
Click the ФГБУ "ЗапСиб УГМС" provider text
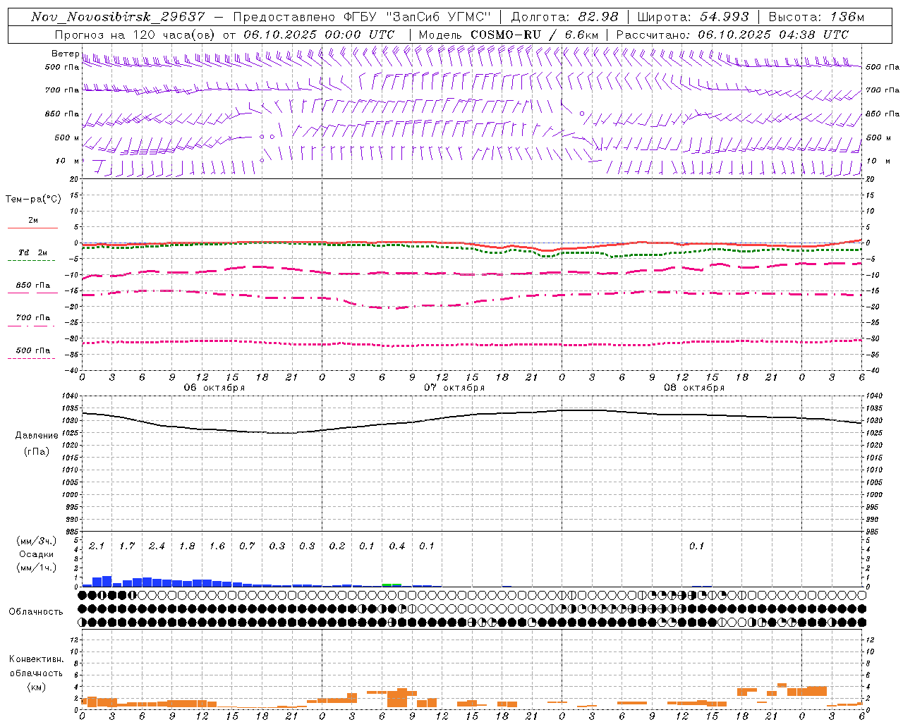(418, 17)
